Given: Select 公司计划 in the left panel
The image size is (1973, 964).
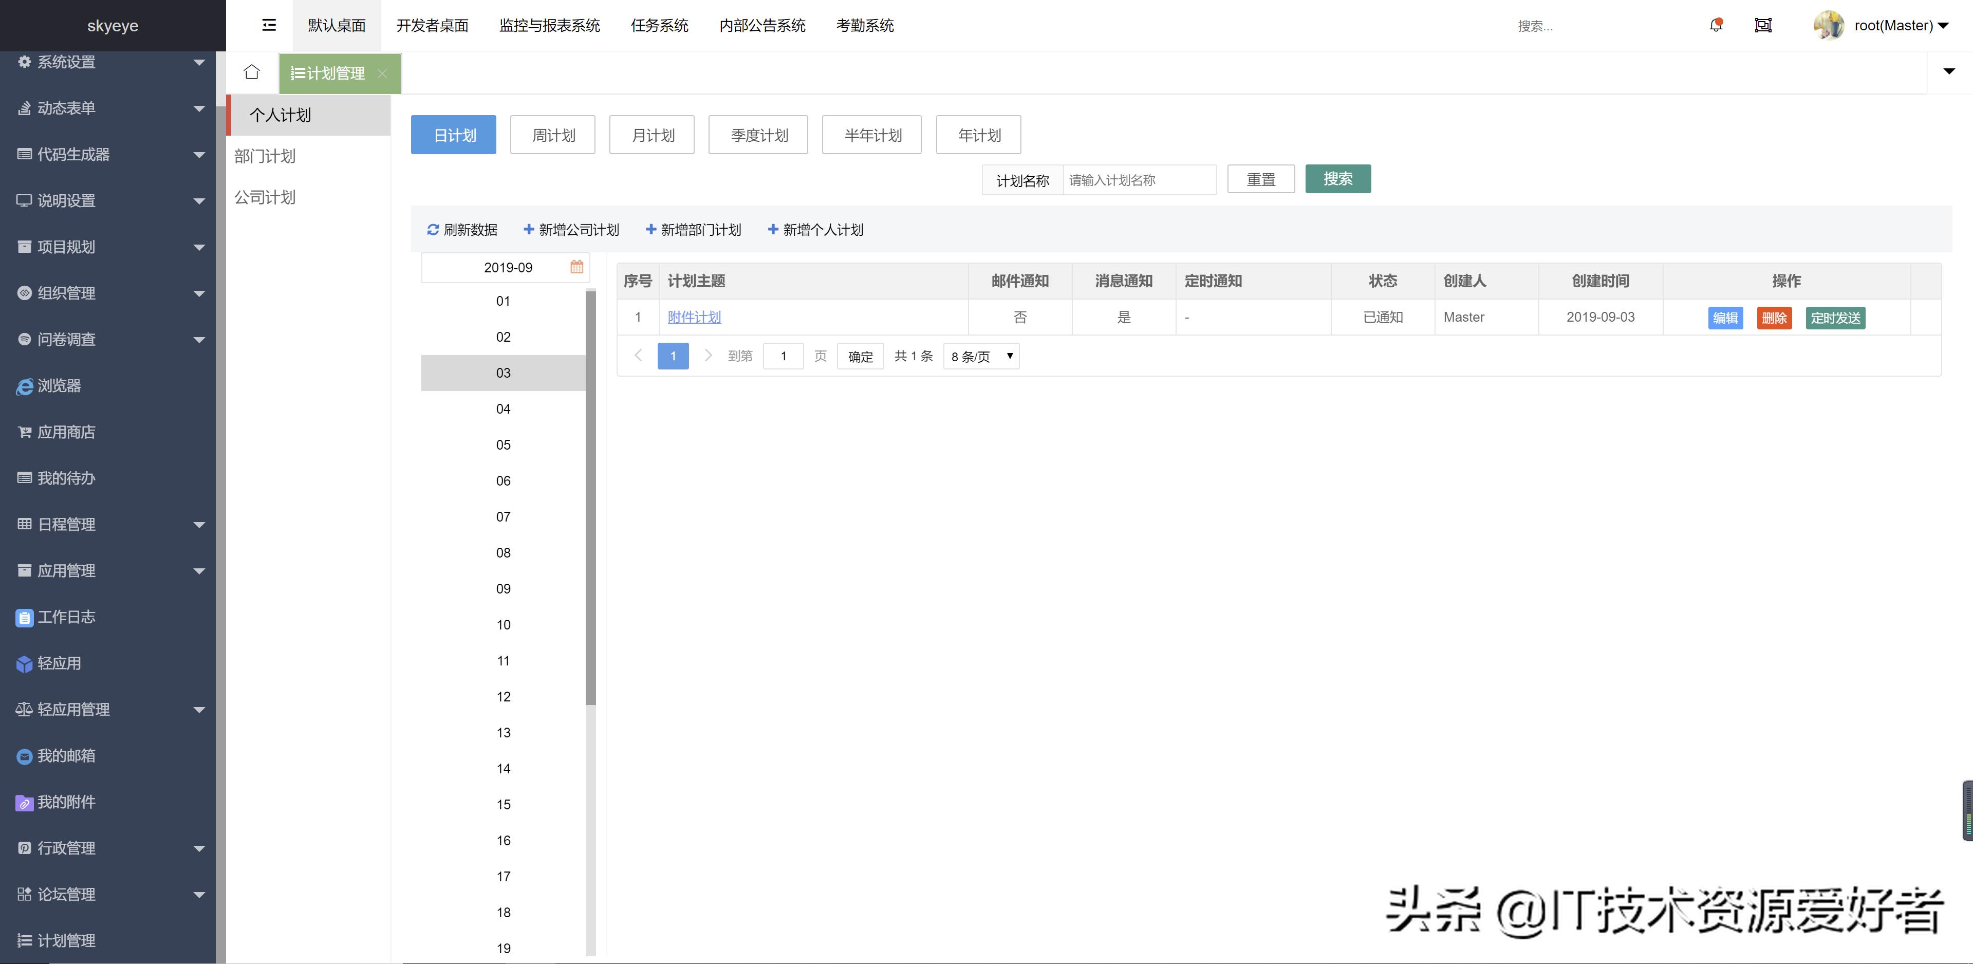Looking at the screenshot, I should pos(264,197).
